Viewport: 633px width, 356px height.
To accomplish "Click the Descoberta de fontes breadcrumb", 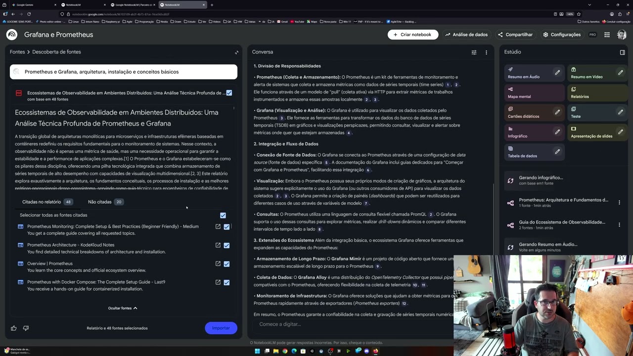I will point(56,52).
